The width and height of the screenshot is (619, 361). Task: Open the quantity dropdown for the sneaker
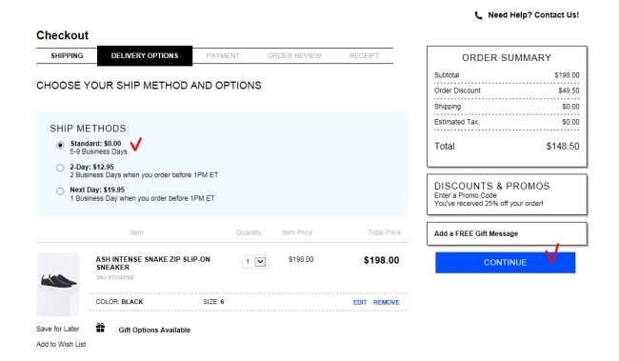click(255, 262)
